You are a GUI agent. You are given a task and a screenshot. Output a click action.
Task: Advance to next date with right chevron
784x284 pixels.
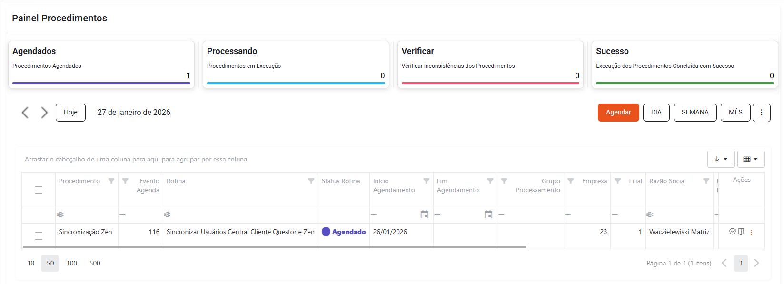pos(44,113)
